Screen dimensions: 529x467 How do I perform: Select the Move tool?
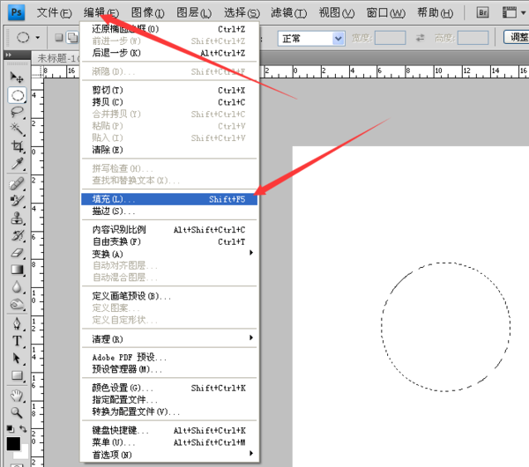point(17,78)
